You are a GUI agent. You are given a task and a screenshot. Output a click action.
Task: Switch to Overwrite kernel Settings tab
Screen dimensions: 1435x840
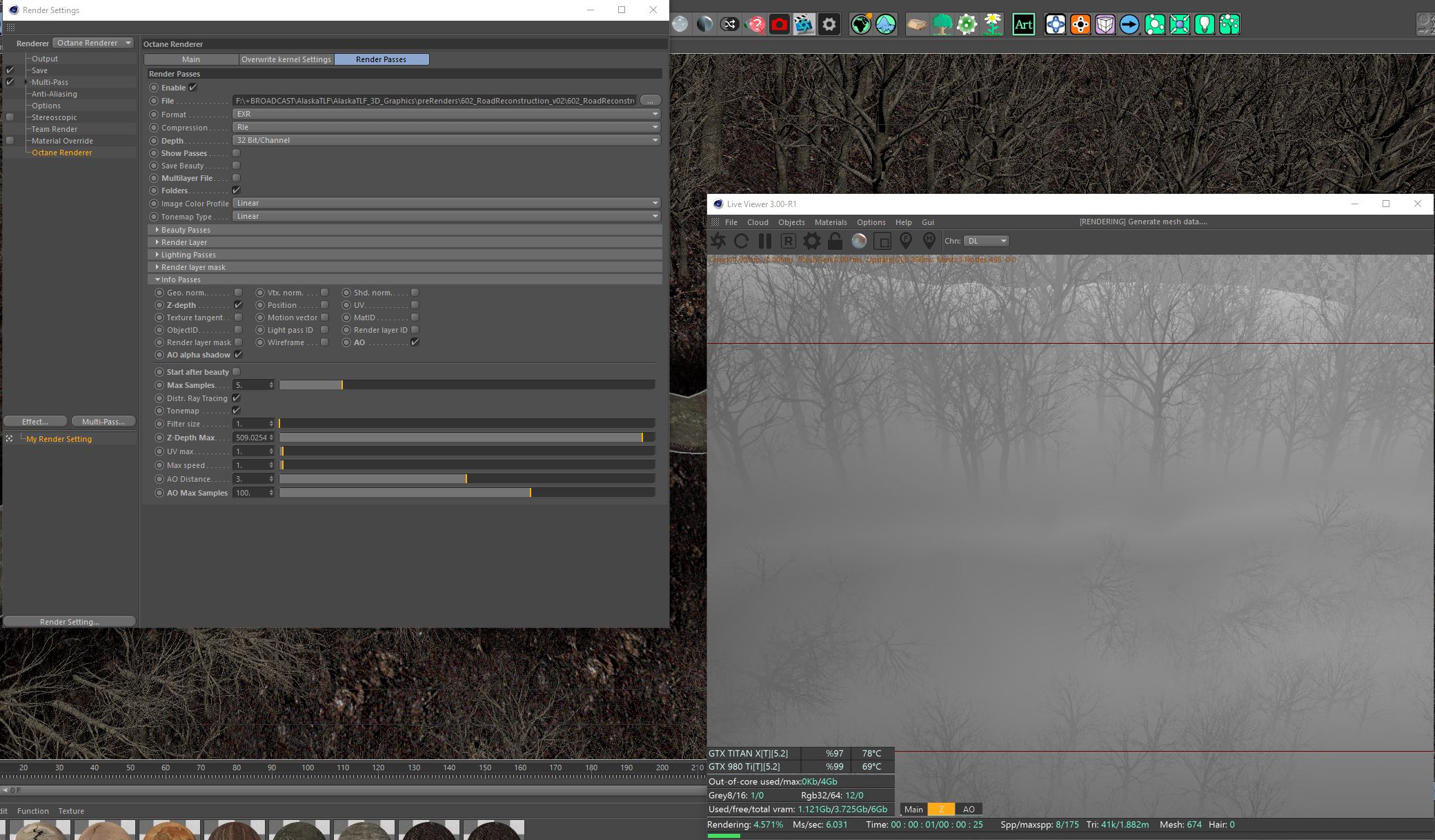pyautogui.click(x=286, y=59)
